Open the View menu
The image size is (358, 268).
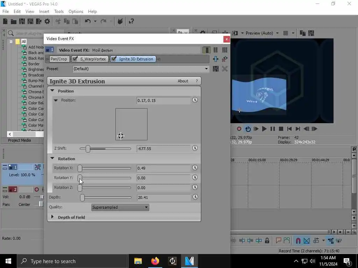click(x=30, y=12)
